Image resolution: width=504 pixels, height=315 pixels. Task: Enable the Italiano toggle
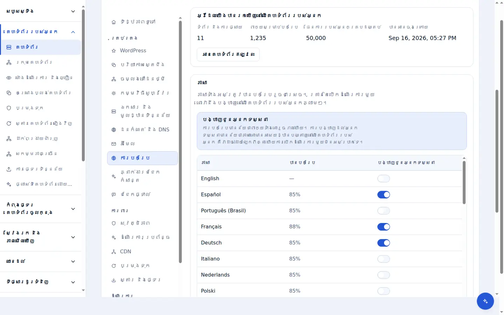[384, 259]
